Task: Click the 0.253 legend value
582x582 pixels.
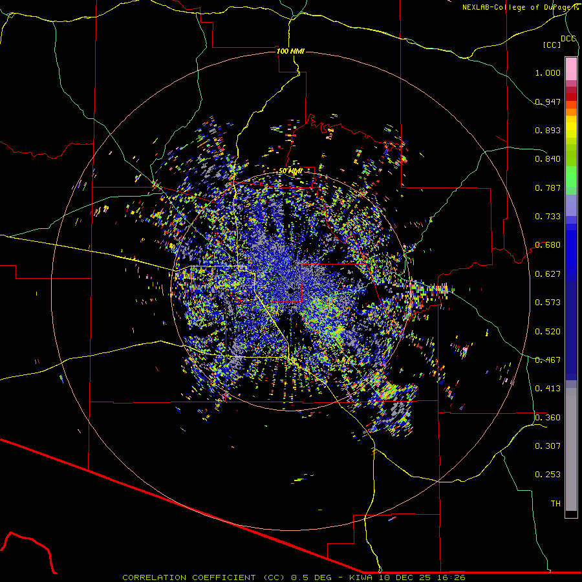Action: 548,475
